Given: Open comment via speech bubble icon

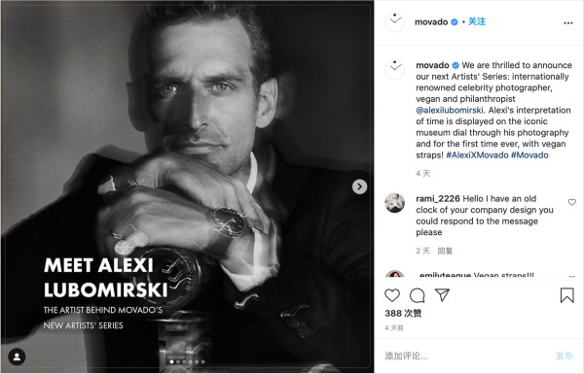Looking at the screenshot, I should 418,295.
